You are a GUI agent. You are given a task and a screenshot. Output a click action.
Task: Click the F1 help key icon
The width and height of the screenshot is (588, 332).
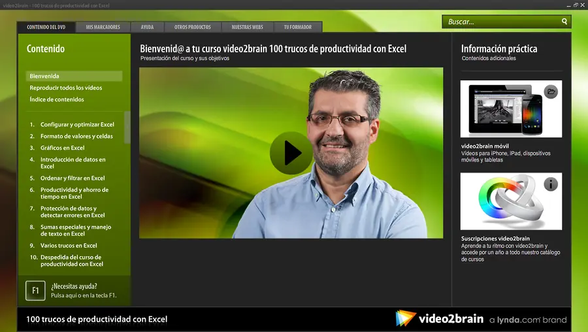click(35, 290)
